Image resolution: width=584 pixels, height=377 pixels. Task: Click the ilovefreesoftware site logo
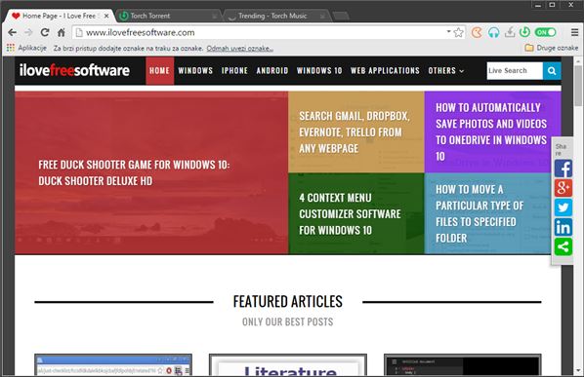[x=74, y=70]
